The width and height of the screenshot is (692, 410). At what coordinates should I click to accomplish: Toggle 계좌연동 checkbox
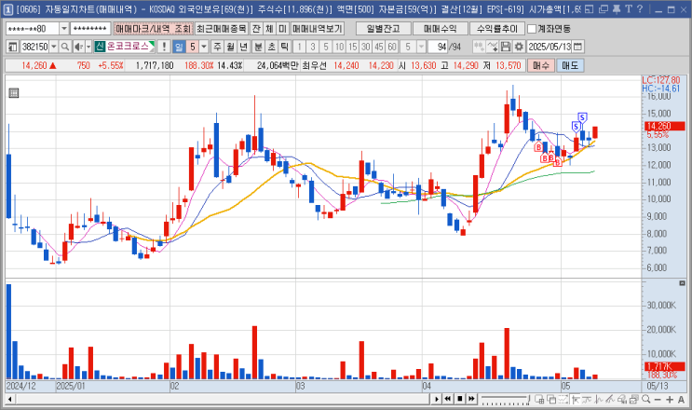pos(532,29)
